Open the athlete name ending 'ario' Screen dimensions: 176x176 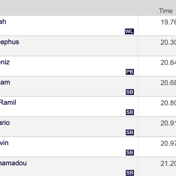pos(5,123)
